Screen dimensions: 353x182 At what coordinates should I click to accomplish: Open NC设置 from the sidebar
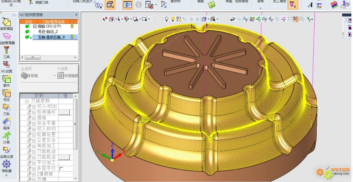(6, 65)
